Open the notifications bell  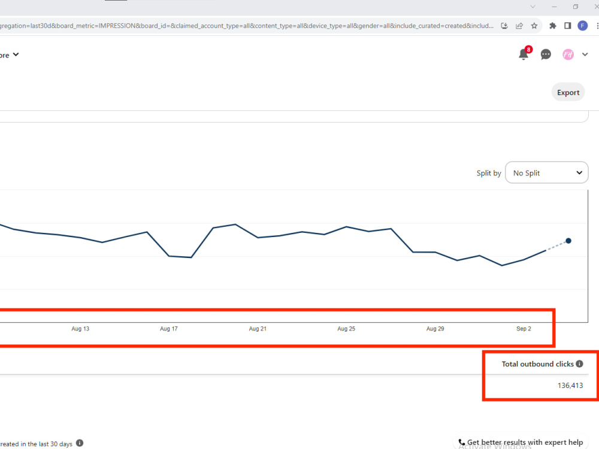coord(524,54)
